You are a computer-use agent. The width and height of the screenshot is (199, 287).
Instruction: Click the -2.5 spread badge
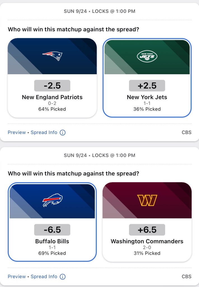[x=52, y=86]
